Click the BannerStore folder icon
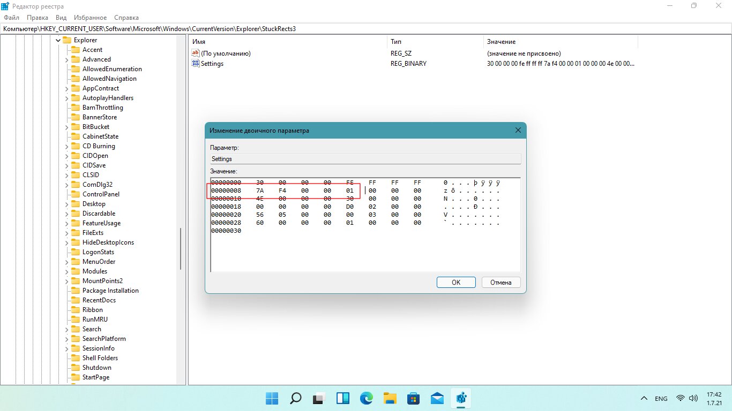Image resolution: width=732 pixels, height=411 pixels. [x=76, y=117]
